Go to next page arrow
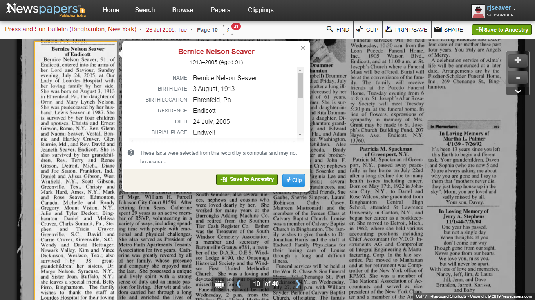The height and width of the screenshot is (300, 535). point(298,284)
